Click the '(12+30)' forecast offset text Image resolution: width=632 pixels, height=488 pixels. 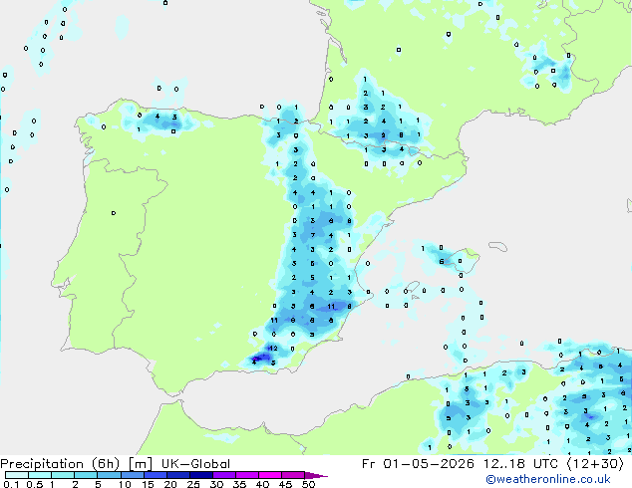pos(595,464)
